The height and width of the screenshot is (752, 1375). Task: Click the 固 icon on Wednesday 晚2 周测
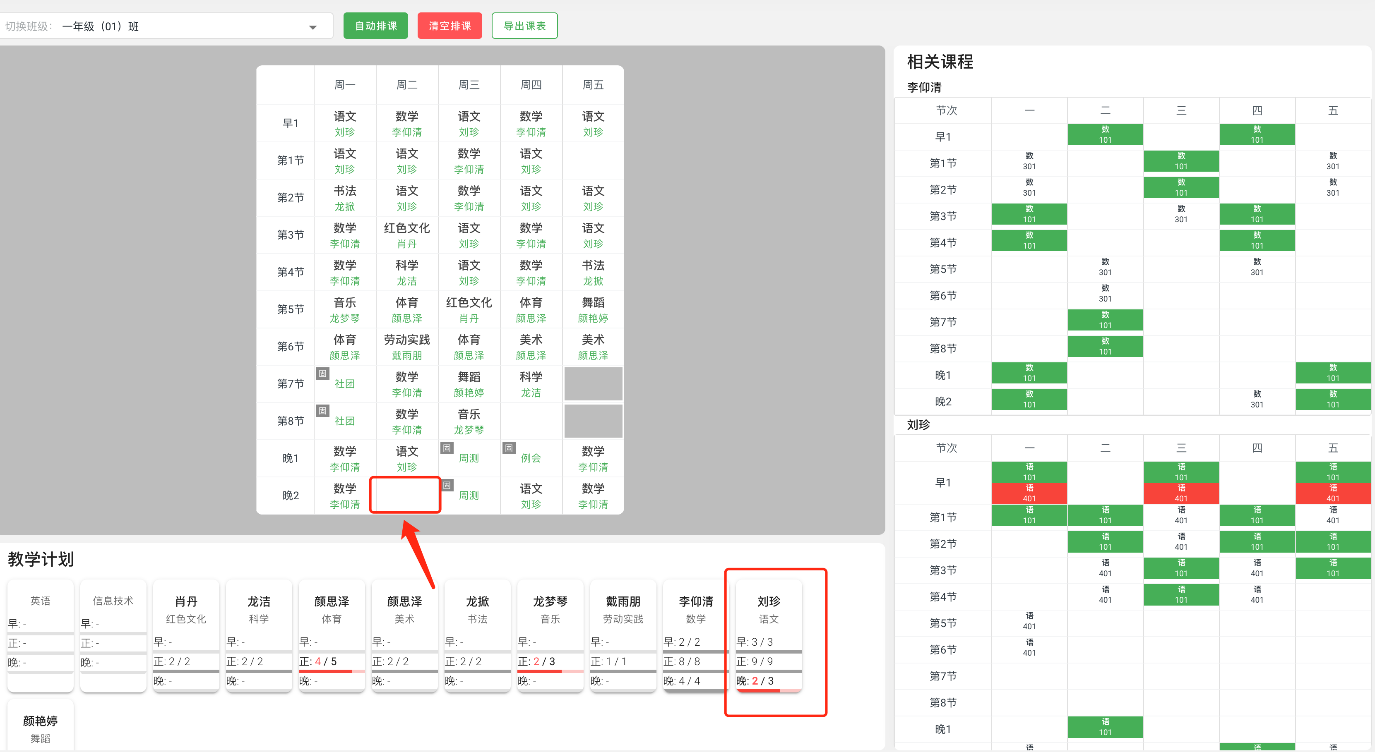click(447, 486)
